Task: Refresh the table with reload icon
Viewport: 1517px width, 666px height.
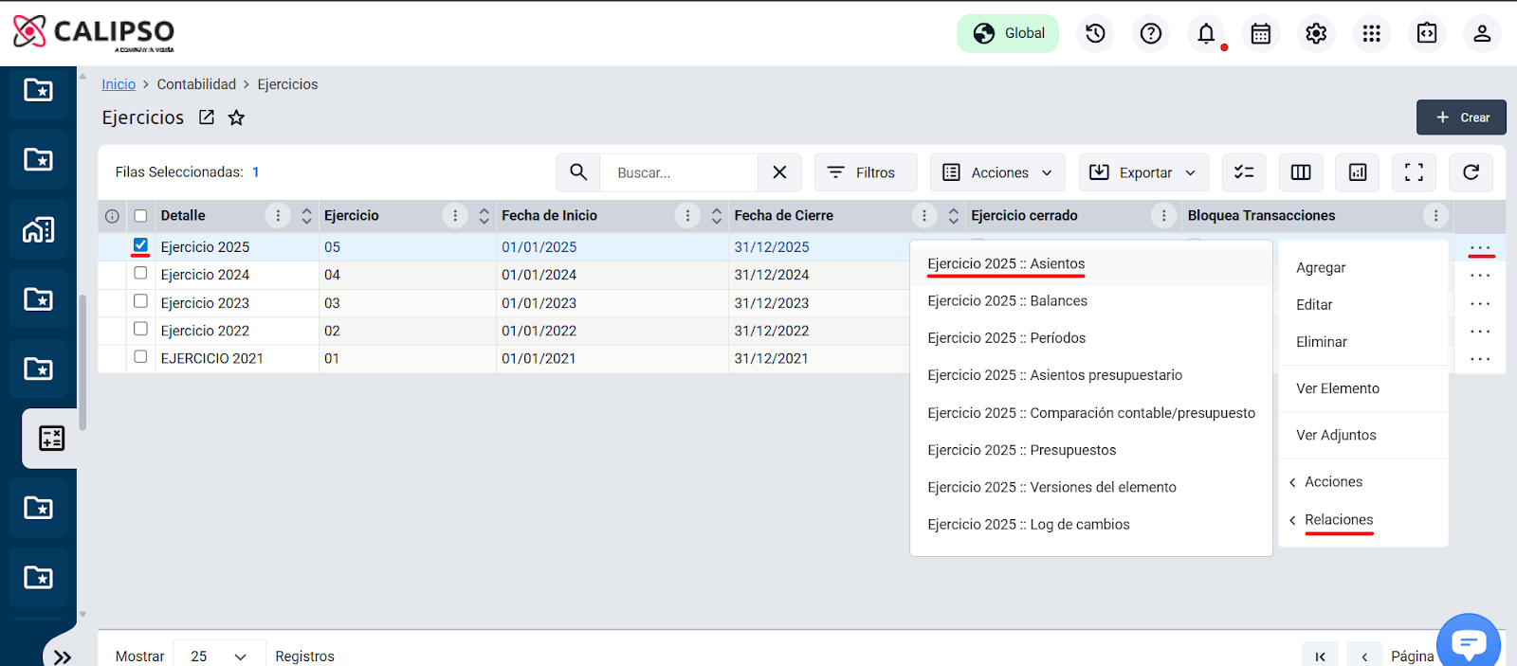Action: (1471, 172)
